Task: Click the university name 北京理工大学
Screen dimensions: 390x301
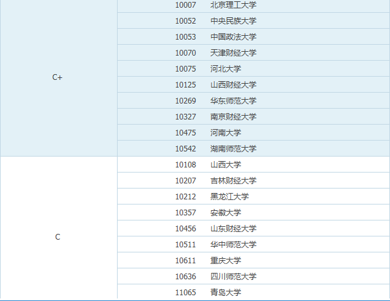Action: [233, 4]
